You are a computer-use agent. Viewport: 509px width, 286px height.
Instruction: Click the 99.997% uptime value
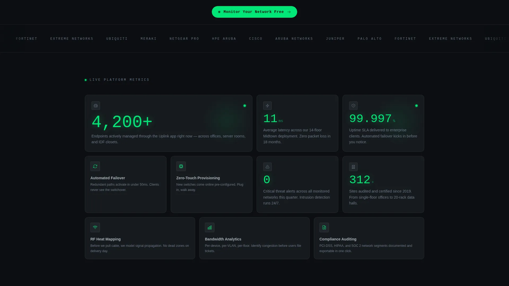pyautogui.click(x=372, y=119)
